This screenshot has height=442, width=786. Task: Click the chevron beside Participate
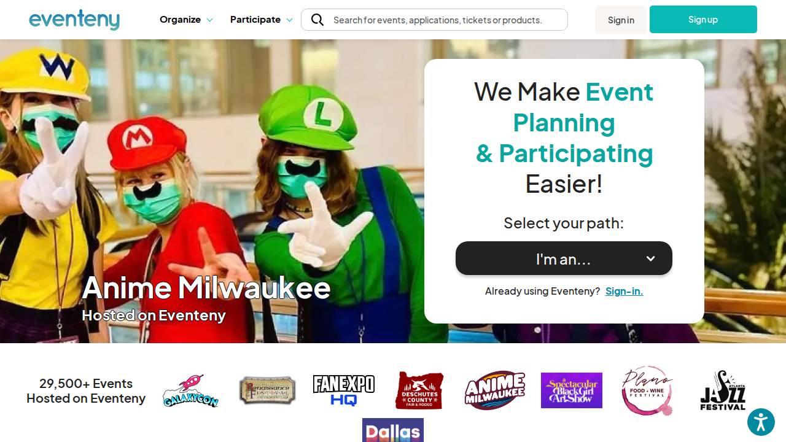[289, 20]
